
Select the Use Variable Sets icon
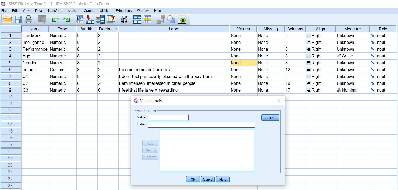coord(171,19)
